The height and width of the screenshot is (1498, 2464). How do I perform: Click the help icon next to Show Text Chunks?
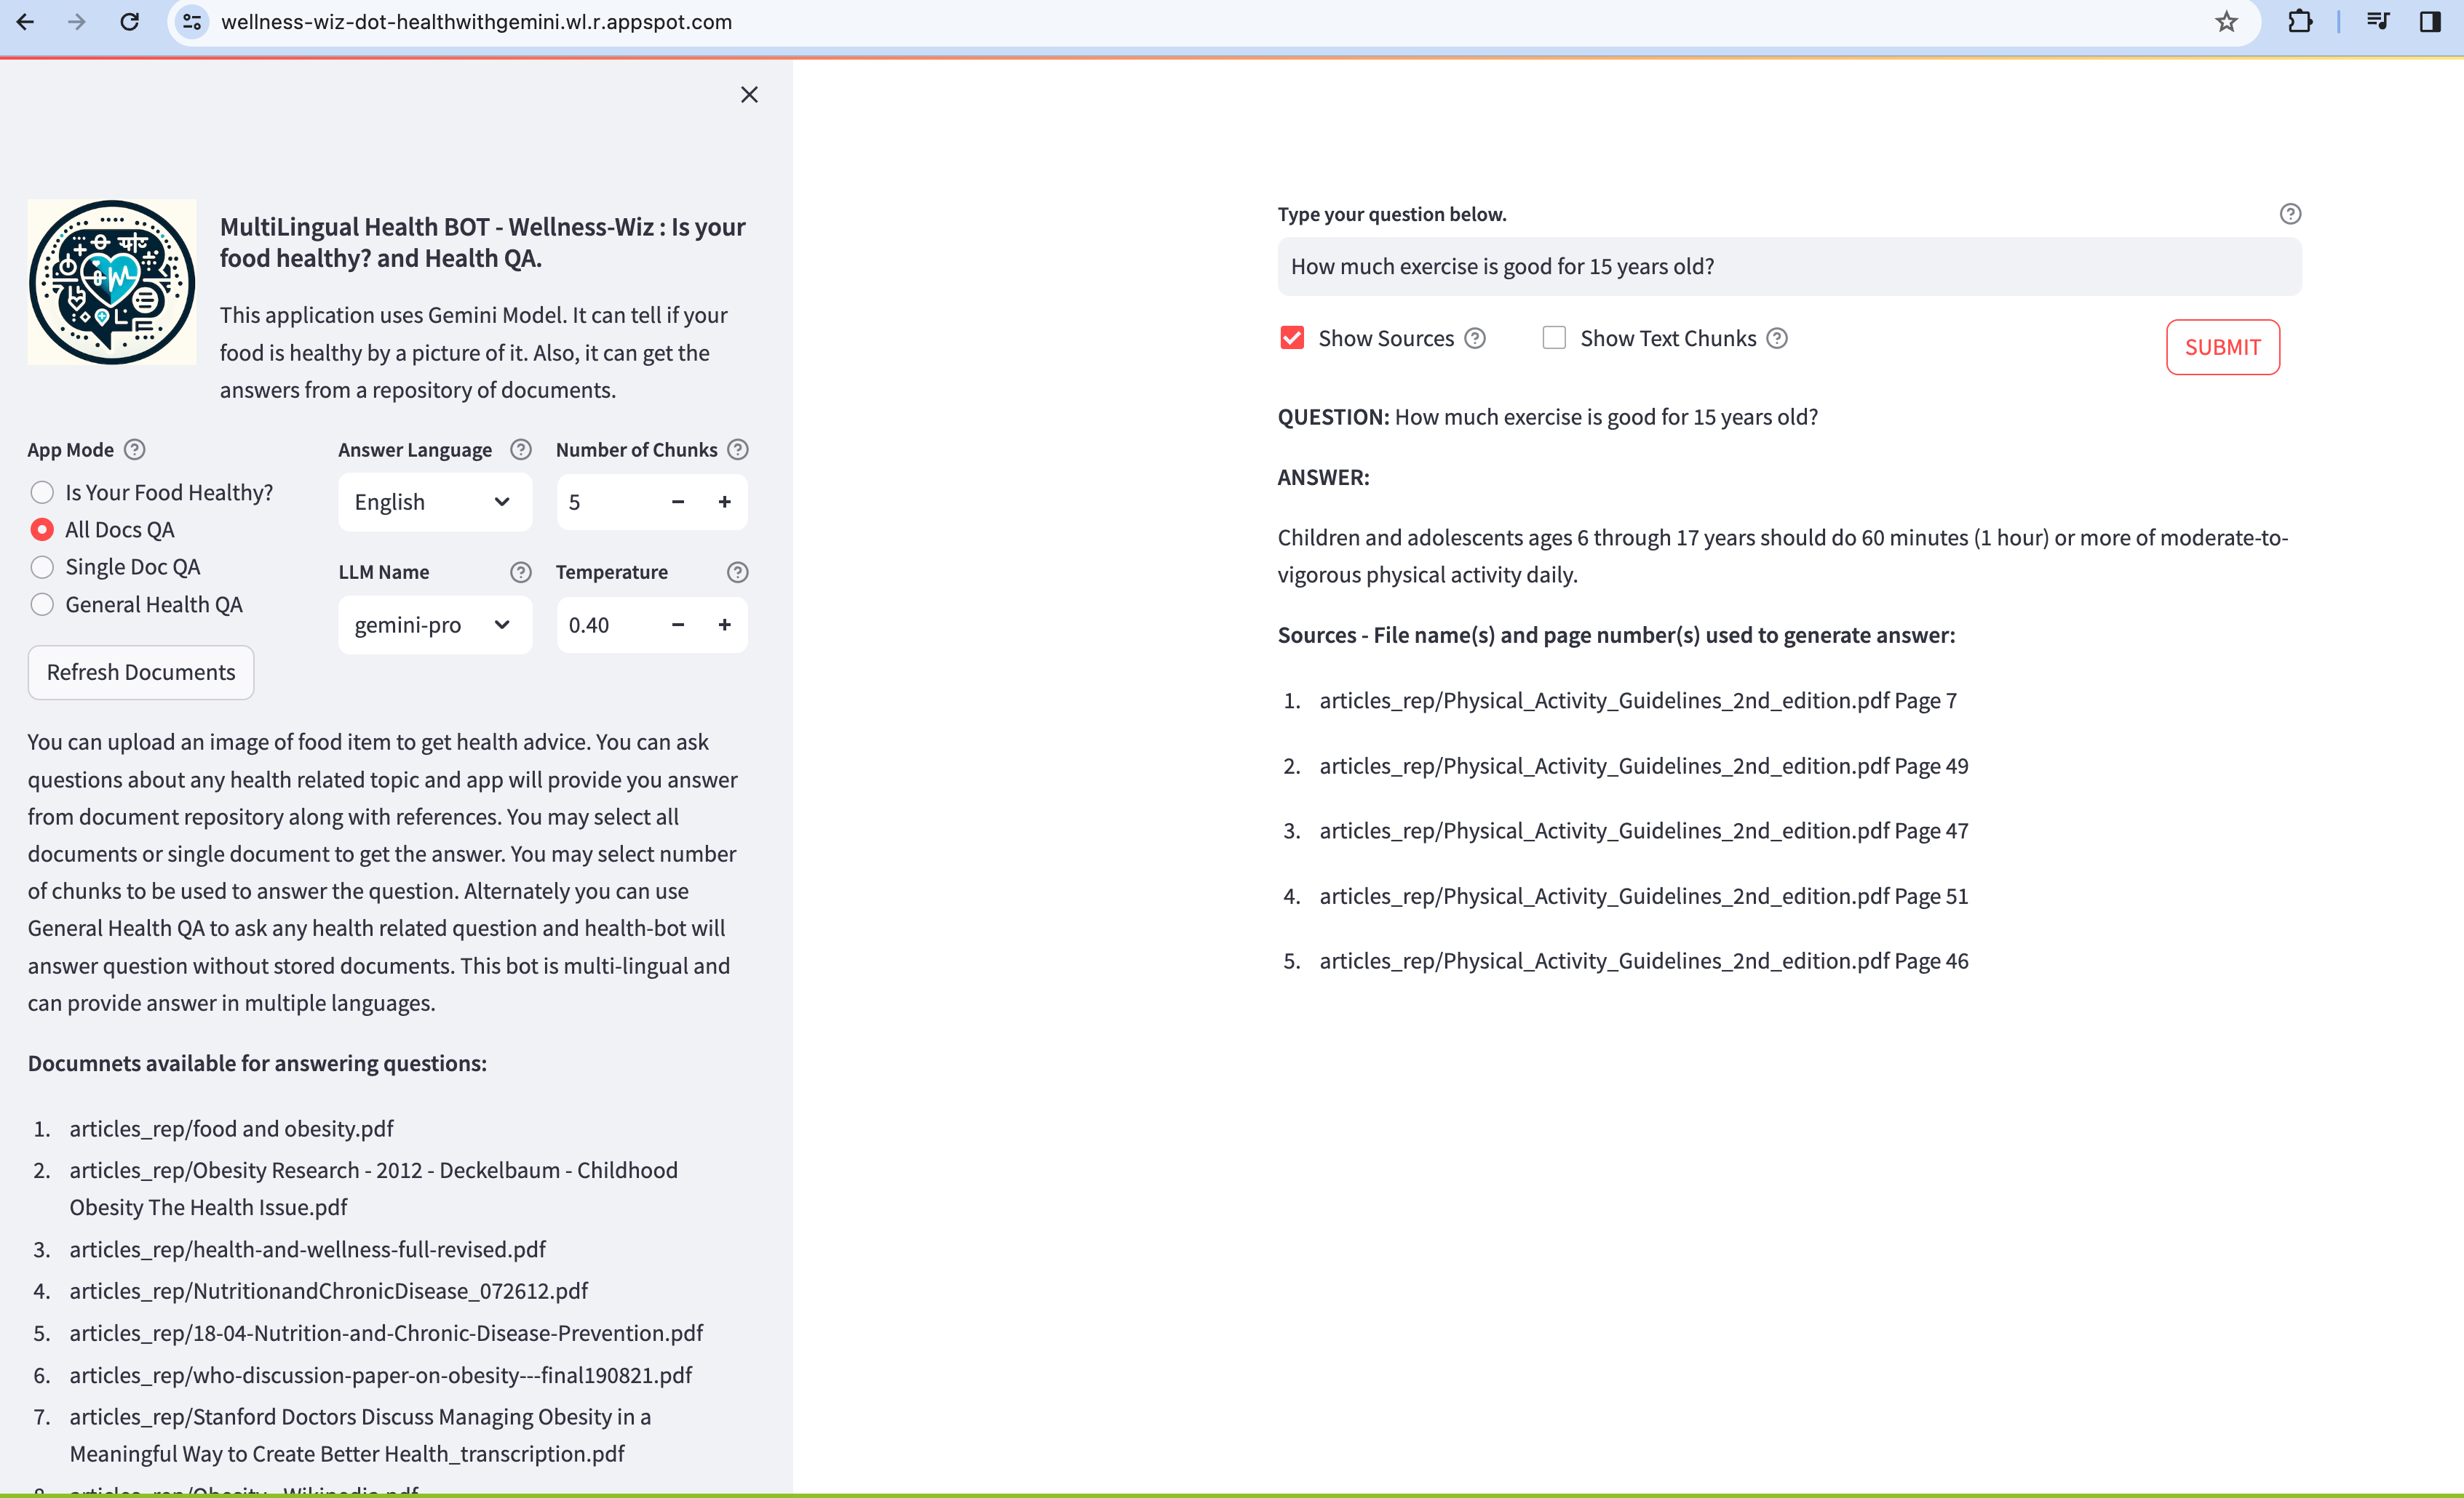click(1777, 339)
